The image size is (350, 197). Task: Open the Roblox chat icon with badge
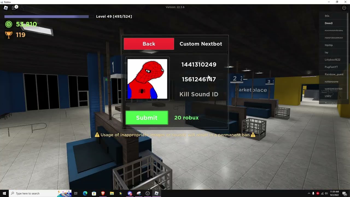[x=14, y=8]
